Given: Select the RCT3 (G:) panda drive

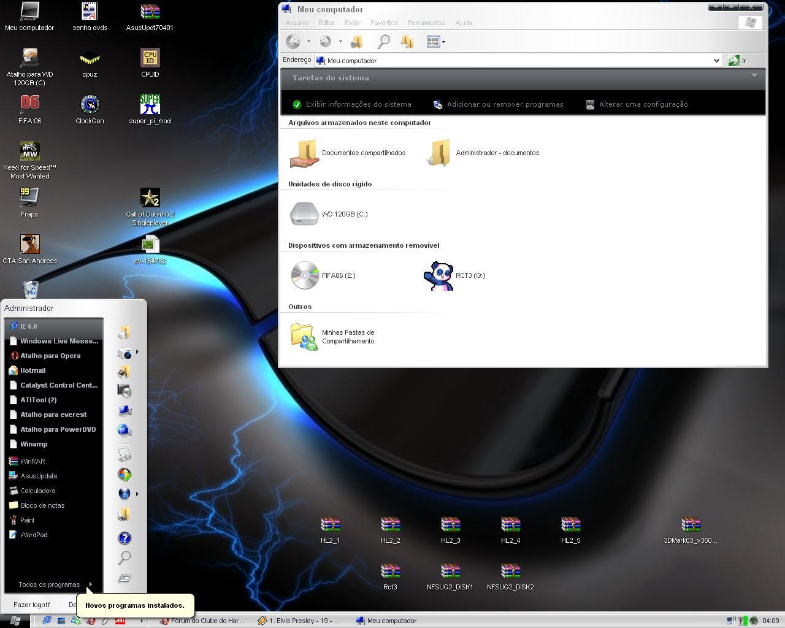Looking at the screenshot, I should pos(454,275).
